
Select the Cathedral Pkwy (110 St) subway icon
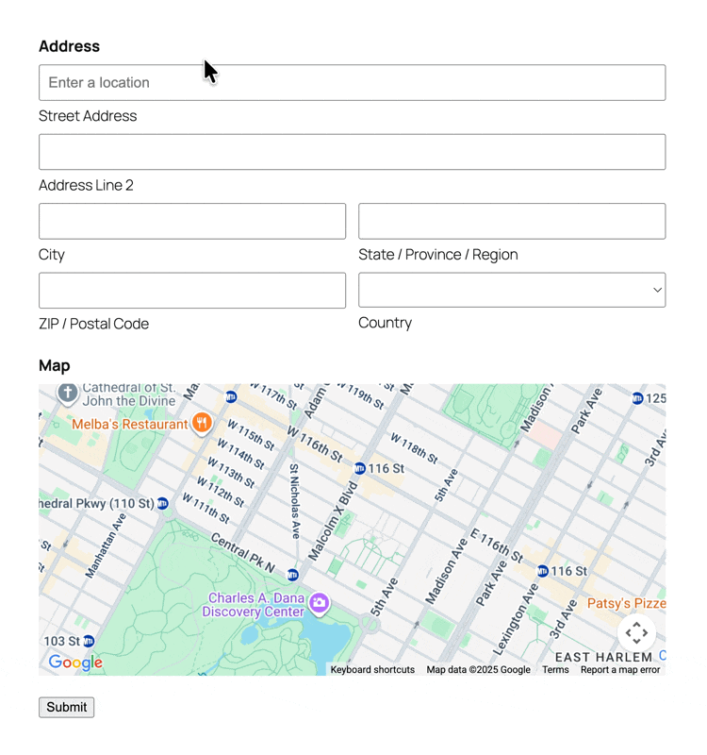point(163,503)
